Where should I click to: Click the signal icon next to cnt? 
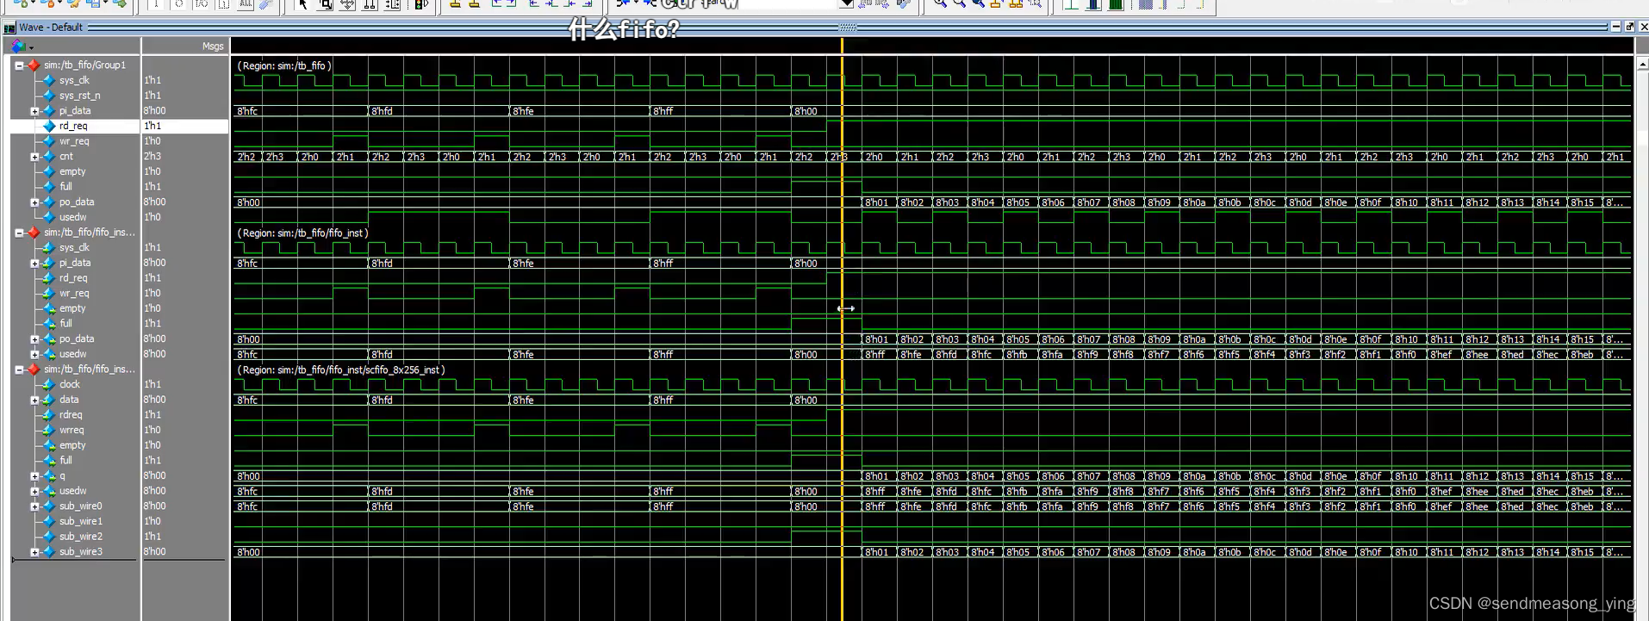(49, 157)
